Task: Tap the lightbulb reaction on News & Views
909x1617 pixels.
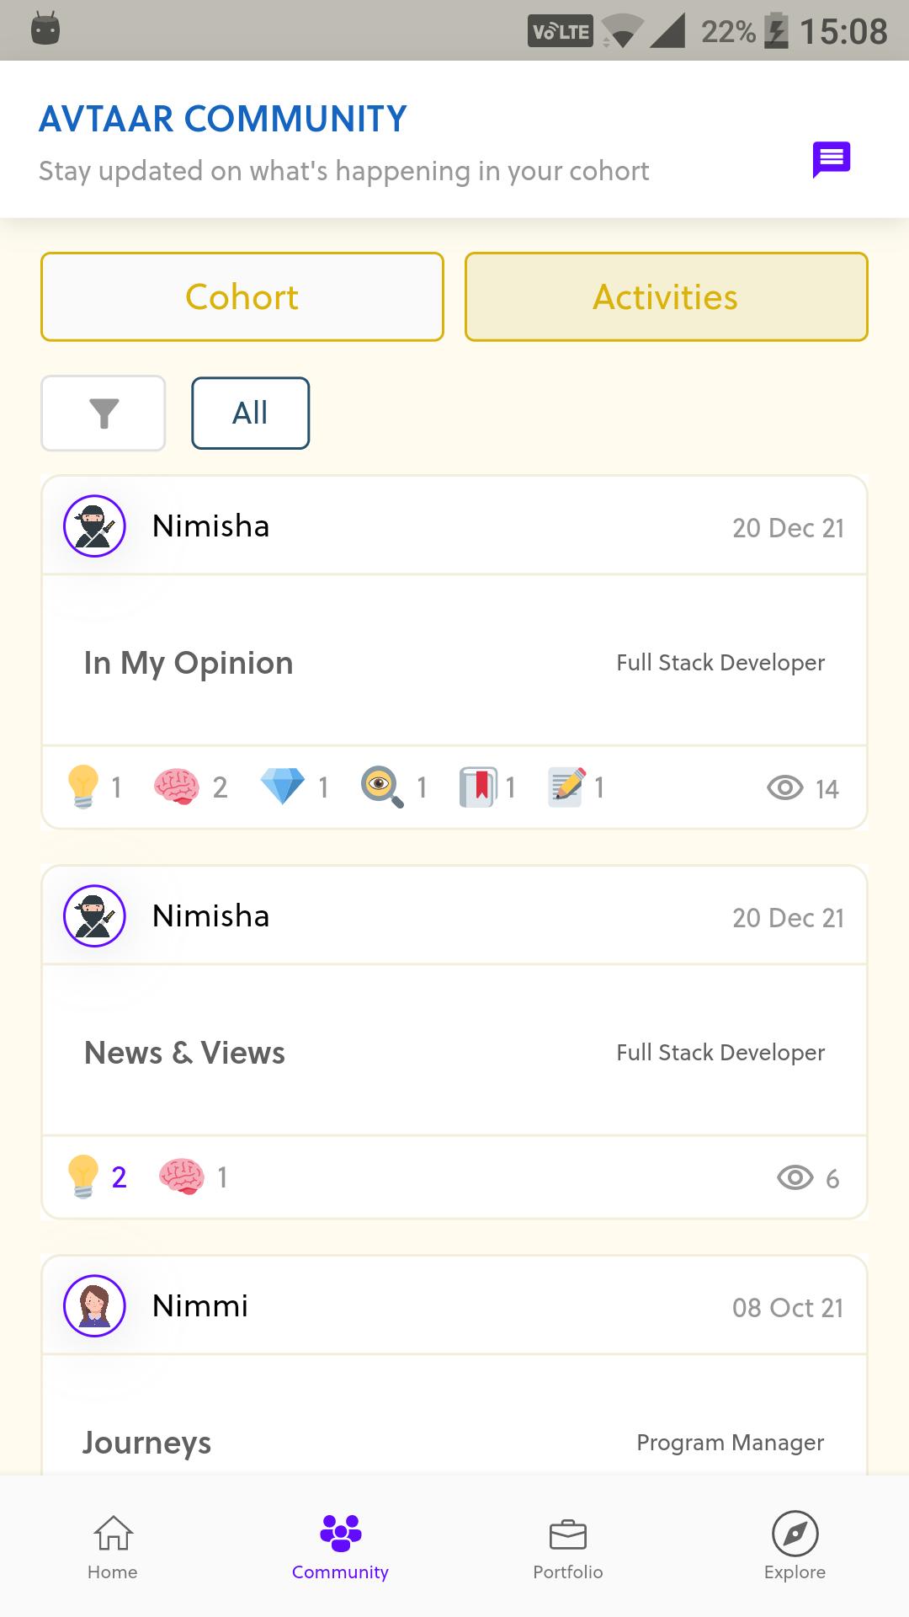Action: click(82, 1177)
